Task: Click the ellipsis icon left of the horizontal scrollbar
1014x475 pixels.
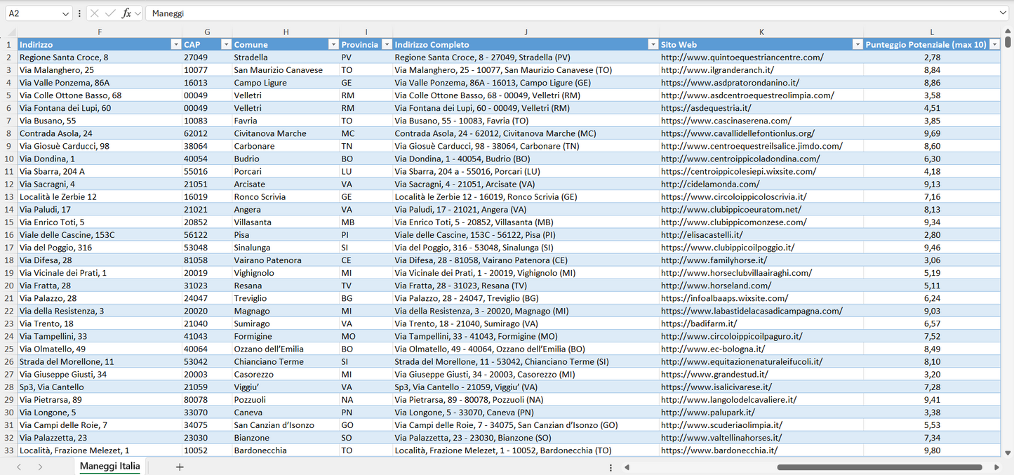Action: coord(611,467)
